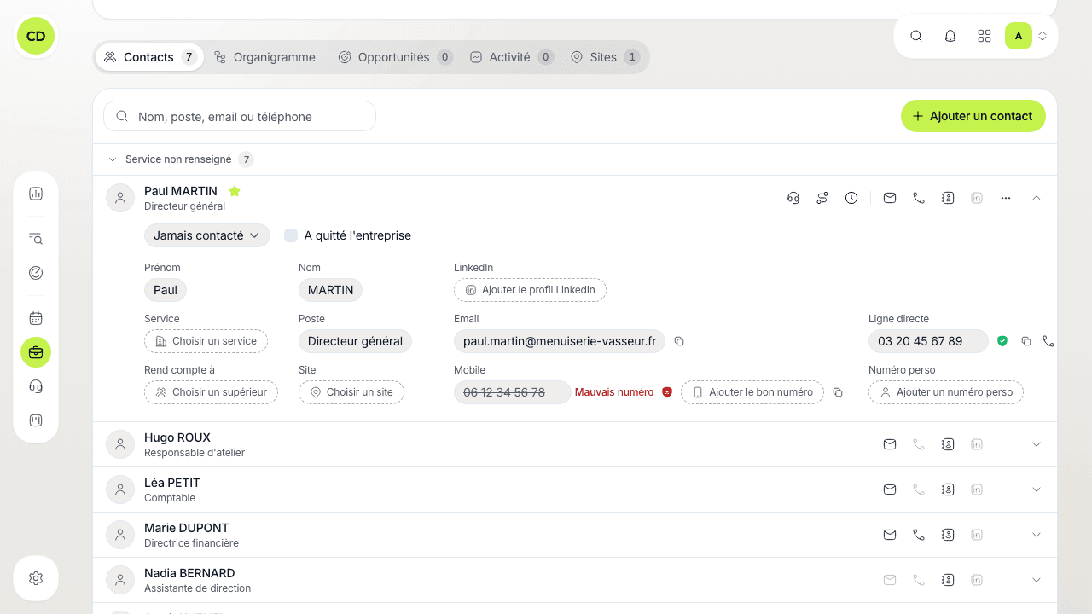The width and height of the screenshot is (1092, 614).
Task: Focus the contact search input field
Action: tap(240, 117)
